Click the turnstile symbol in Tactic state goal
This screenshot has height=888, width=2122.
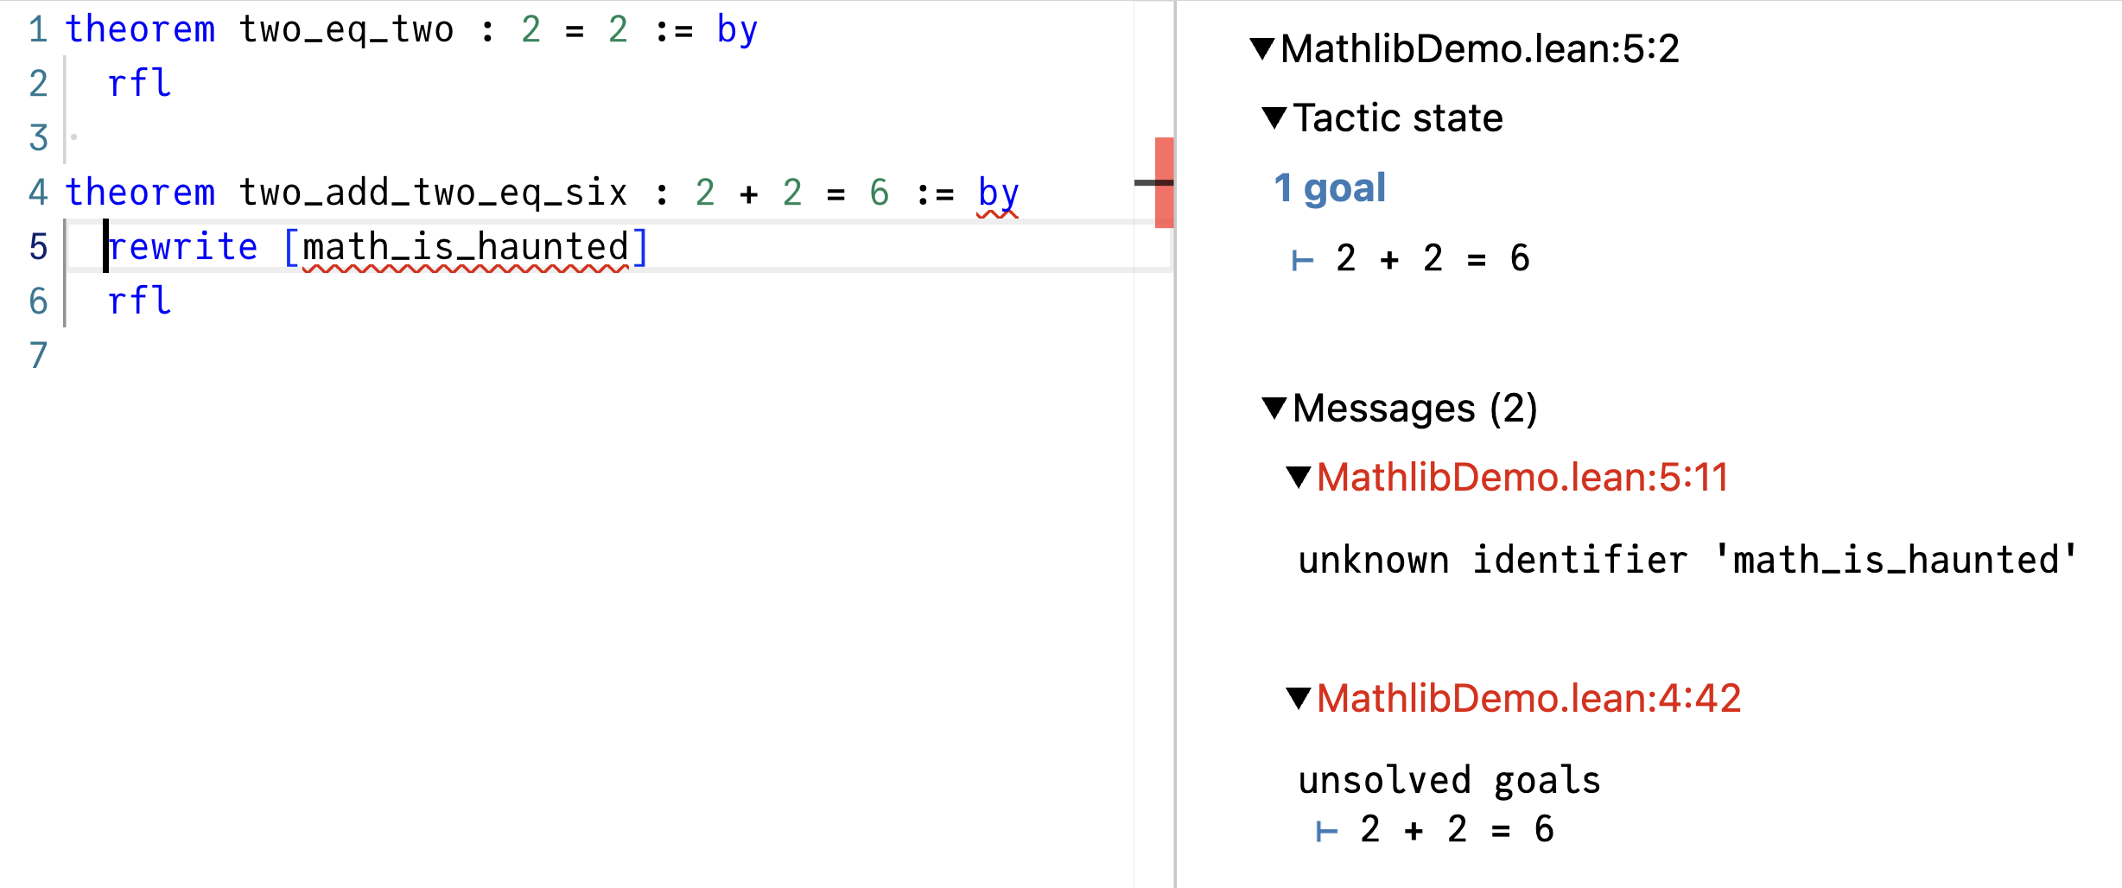1302,259
